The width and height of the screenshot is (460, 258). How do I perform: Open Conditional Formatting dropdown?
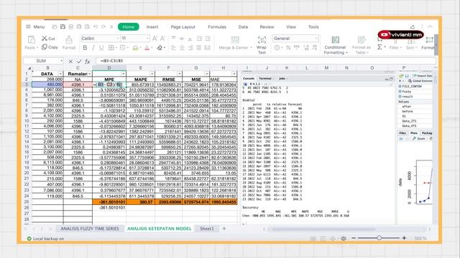click(336, 45)
